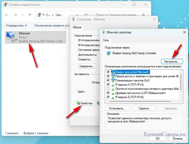This screenshot has width=189, height=144.
Task: Select the Сеть tab in Ethernet properties
Action: tap(106, 40)
